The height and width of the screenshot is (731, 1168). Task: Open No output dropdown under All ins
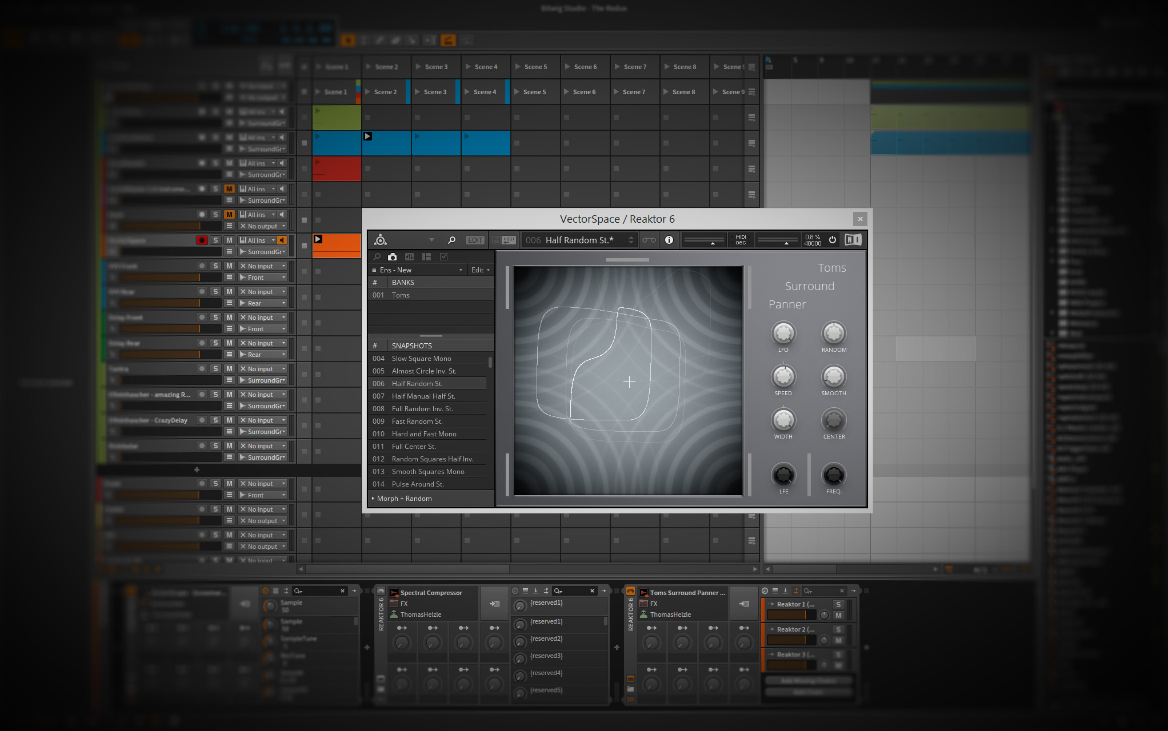pos(262,226)
